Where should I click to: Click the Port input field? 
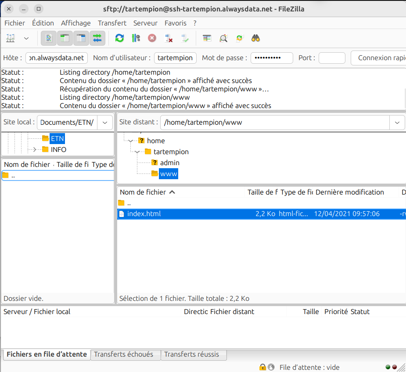pyautogui.click(x=332, y=58)
